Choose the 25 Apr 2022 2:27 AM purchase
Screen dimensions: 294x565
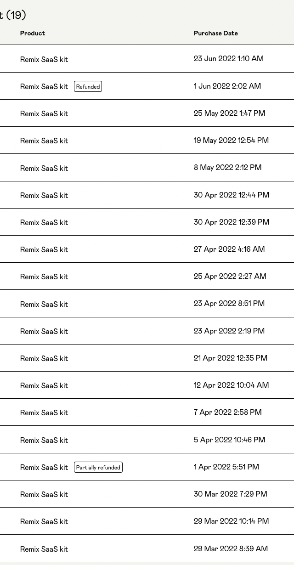pos(147,276)
